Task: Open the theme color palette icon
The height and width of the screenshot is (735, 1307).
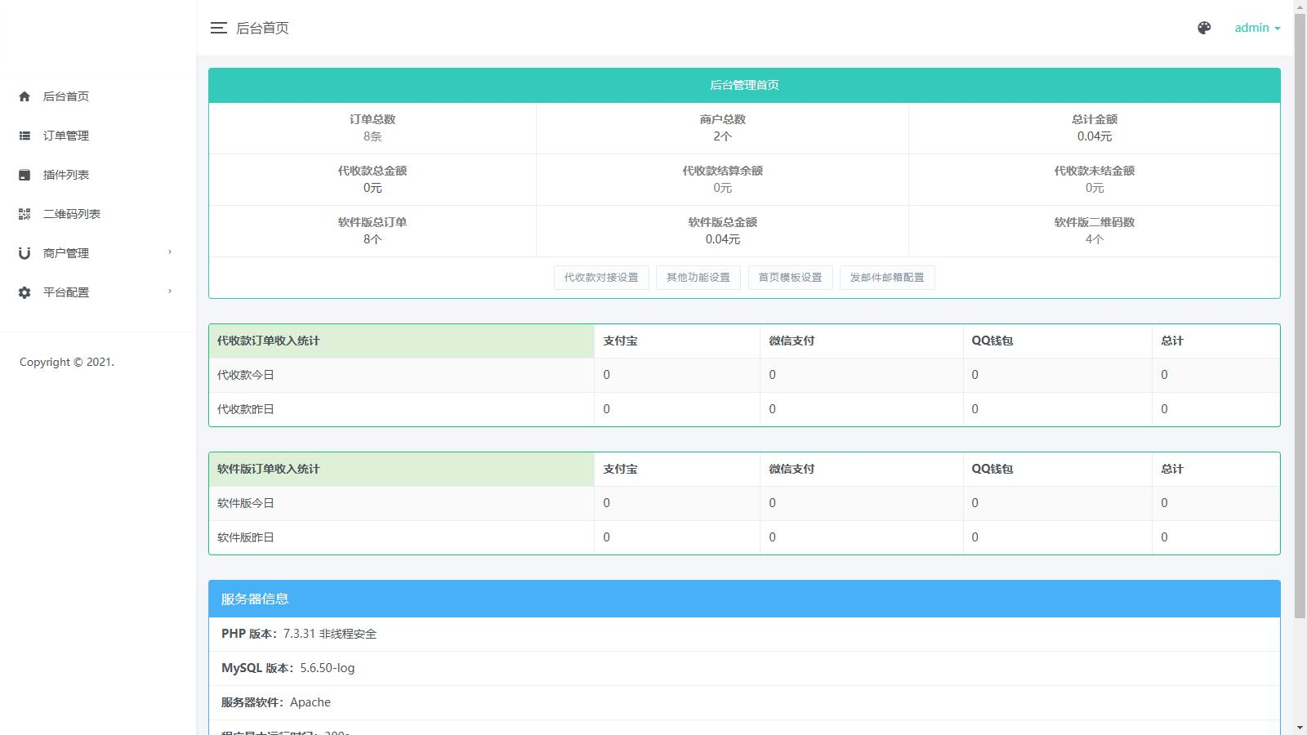Action: (x=1204, y=28)
